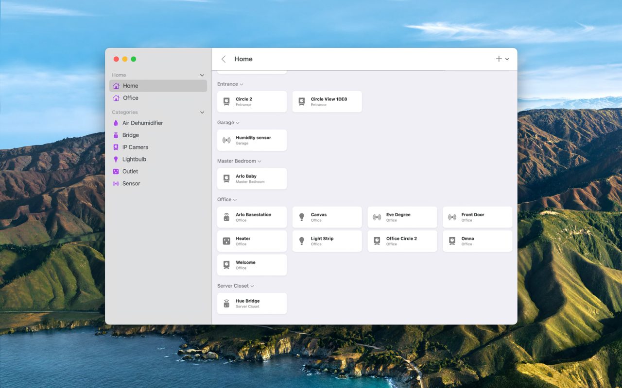Click the heater icon on the Heater tile
This screenshot has height=388, width=622.
[225, 241]
